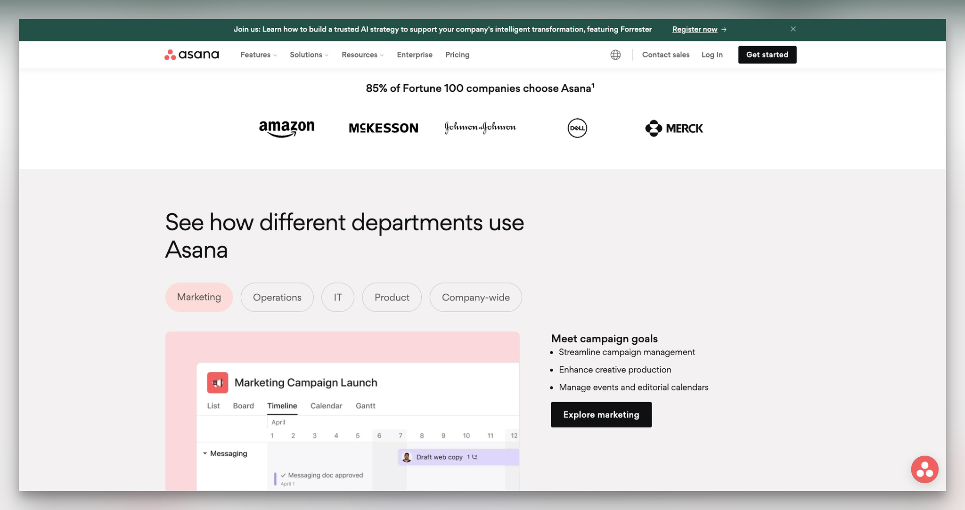Open the Draft web copy task bar
Screen dimensions: 965x510
458,457
